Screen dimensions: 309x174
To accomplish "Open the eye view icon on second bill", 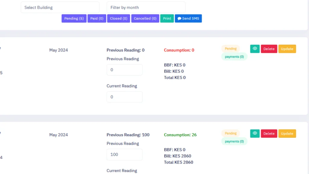I will (255, 133).
